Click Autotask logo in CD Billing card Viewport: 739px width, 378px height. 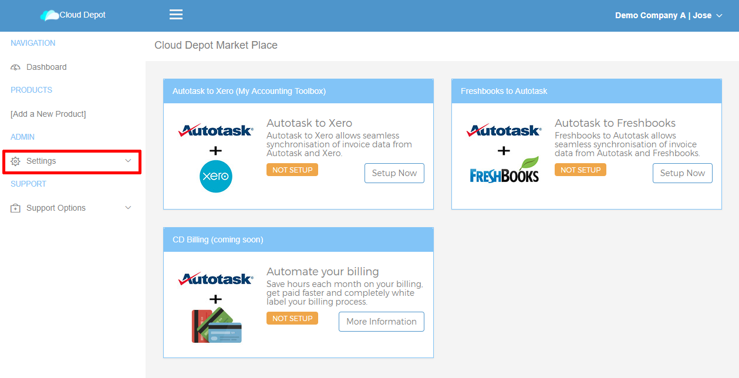point(216,279)
